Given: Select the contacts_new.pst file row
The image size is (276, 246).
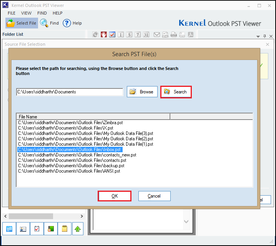Looking at the screenshot, I should 77,155.
